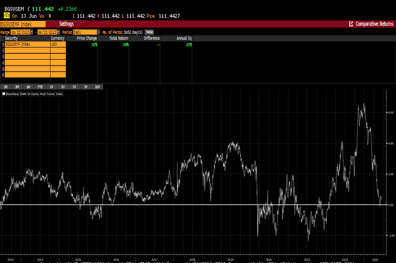Click the Total Return column header
The image size is (396, 263).
[x=119, y=38]
